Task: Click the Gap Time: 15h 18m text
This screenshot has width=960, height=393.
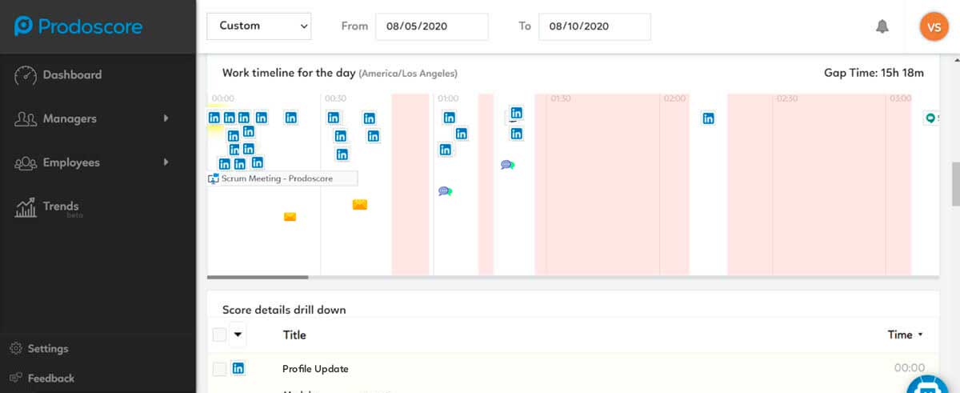Action: click(x=874, y=73)
